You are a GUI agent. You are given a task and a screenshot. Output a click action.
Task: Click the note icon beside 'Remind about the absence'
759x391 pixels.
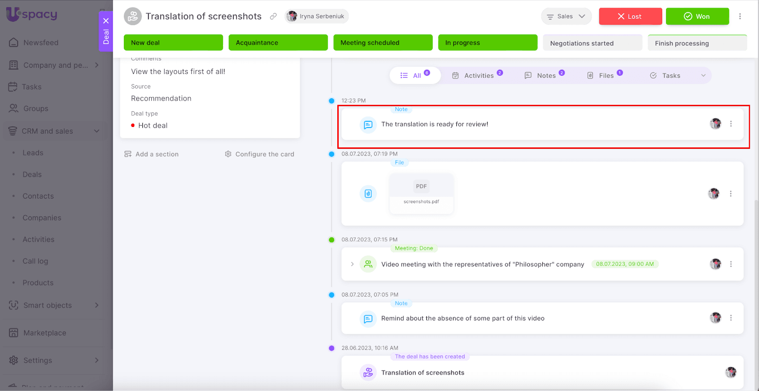point(368,318)
